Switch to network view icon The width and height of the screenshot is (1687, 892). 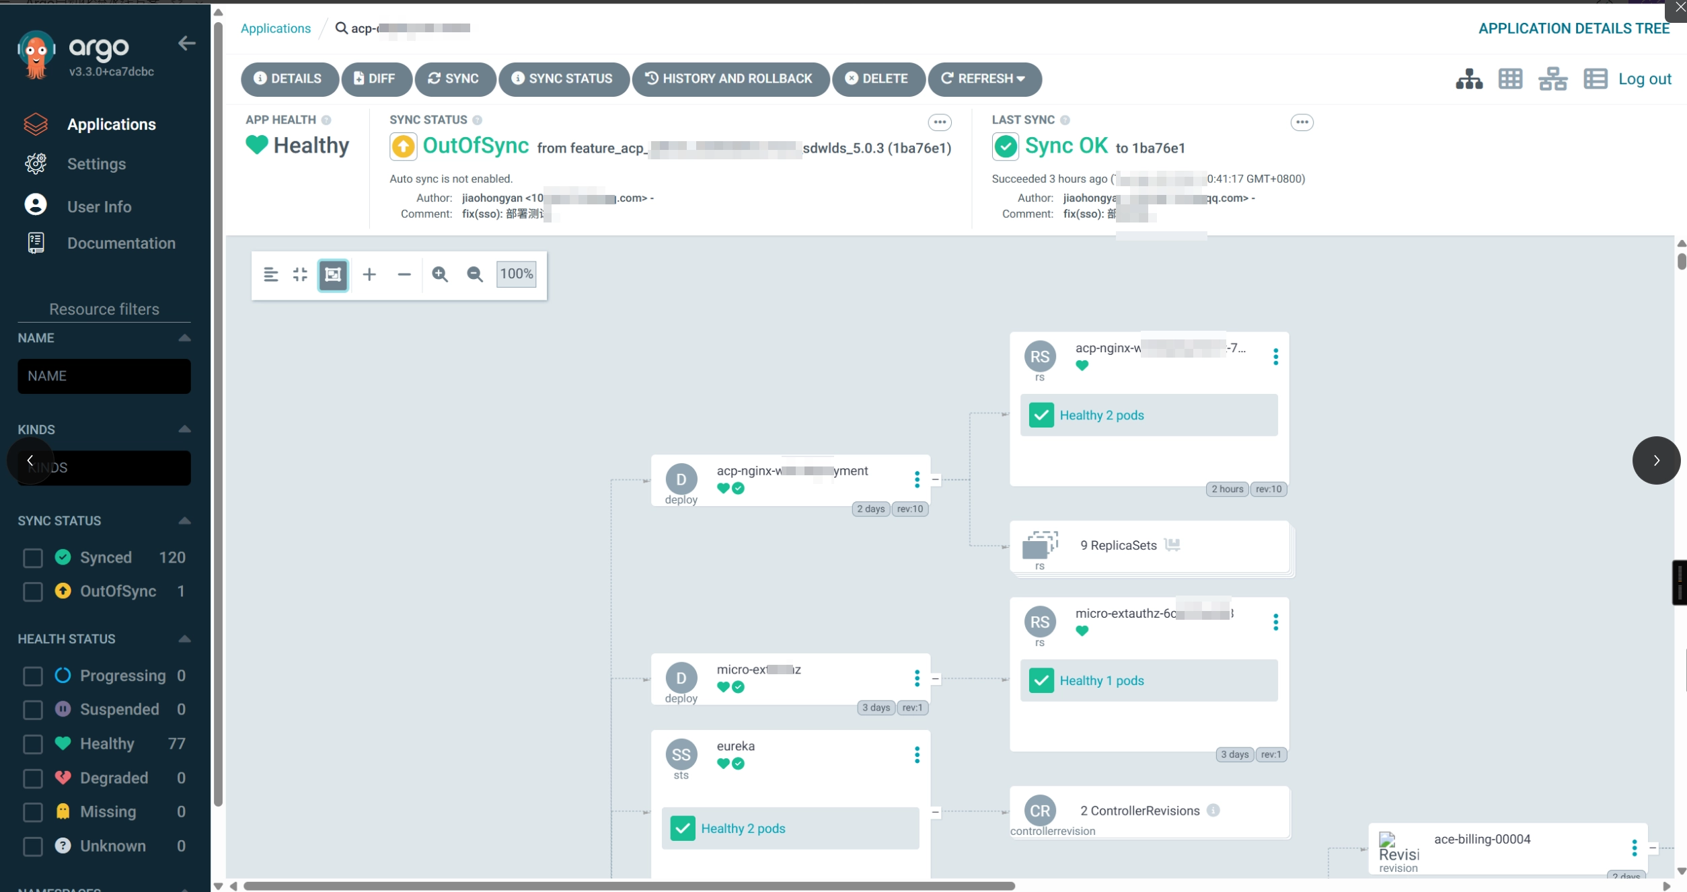pos(1552,79)
